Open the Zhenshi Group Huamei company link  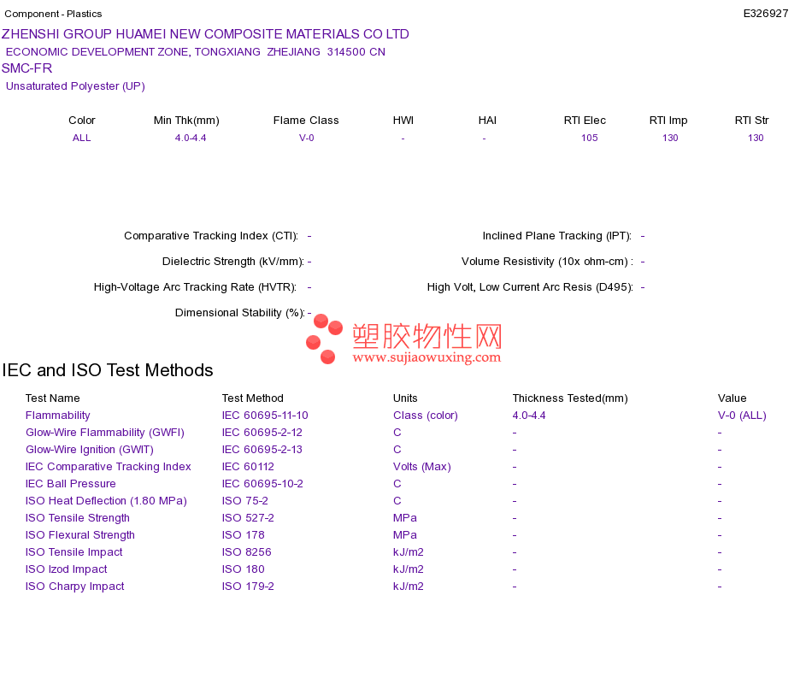tap(205, 34)
